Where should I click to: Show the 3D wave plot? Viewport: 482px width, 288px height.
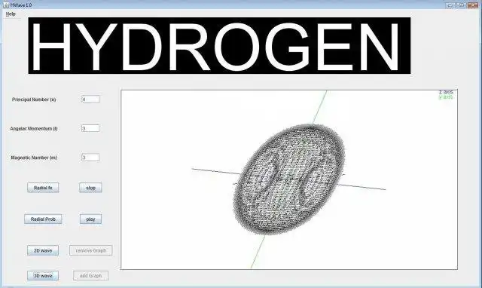43,276
